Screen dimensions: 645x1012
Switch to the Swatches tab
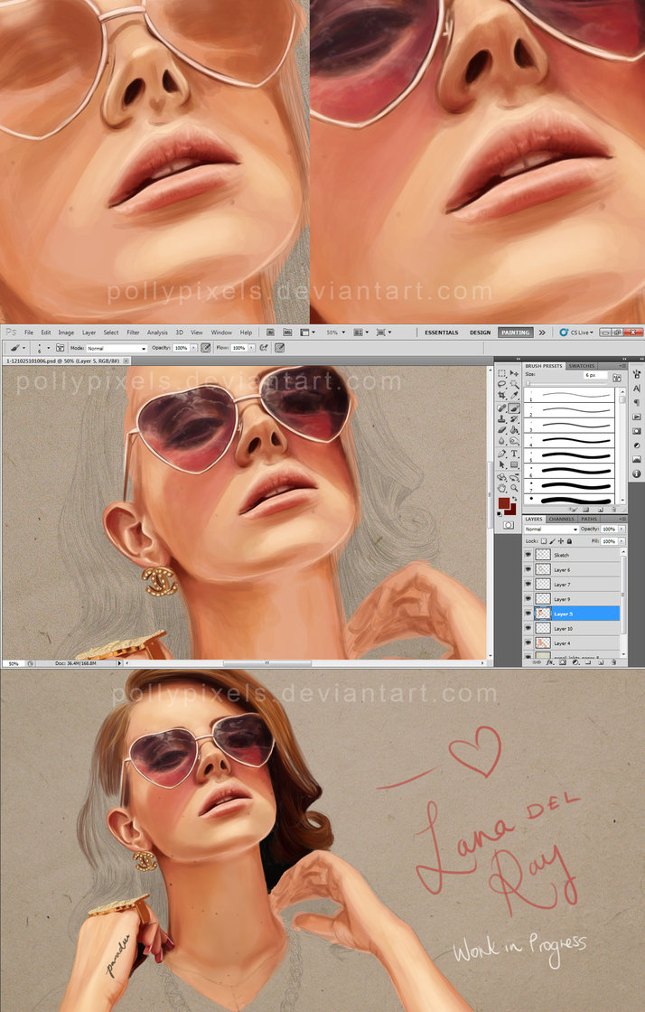coord(581,366)
